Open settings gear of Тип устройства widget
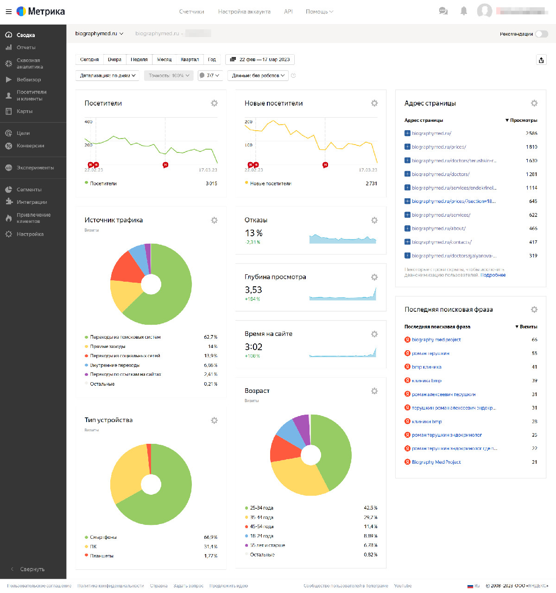This screenshot has width=556, height=593. tap(214, 420)
